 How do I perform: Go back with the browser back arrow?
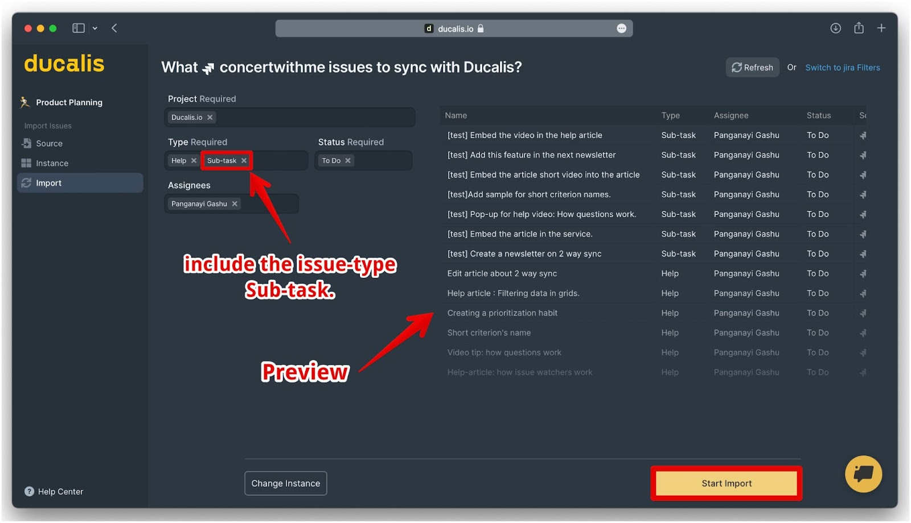(x=114, y=28)
